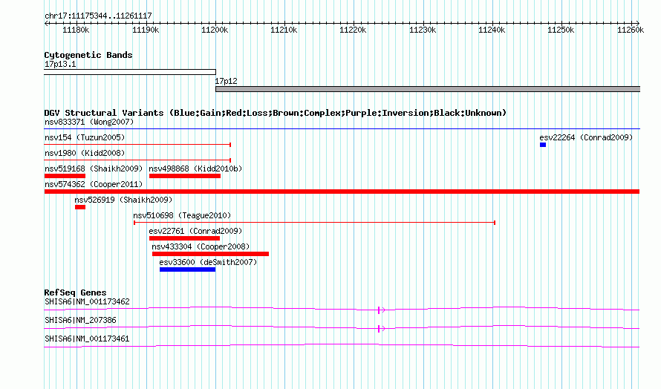
Task: Click the esv33600 blue gain bar
Action: [x=188, y=269]
